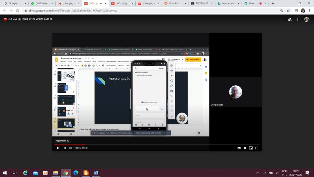Screen dimensions: 314x177
Task: Bookmark this page with the star icon
Action: [x=288, y=11]
